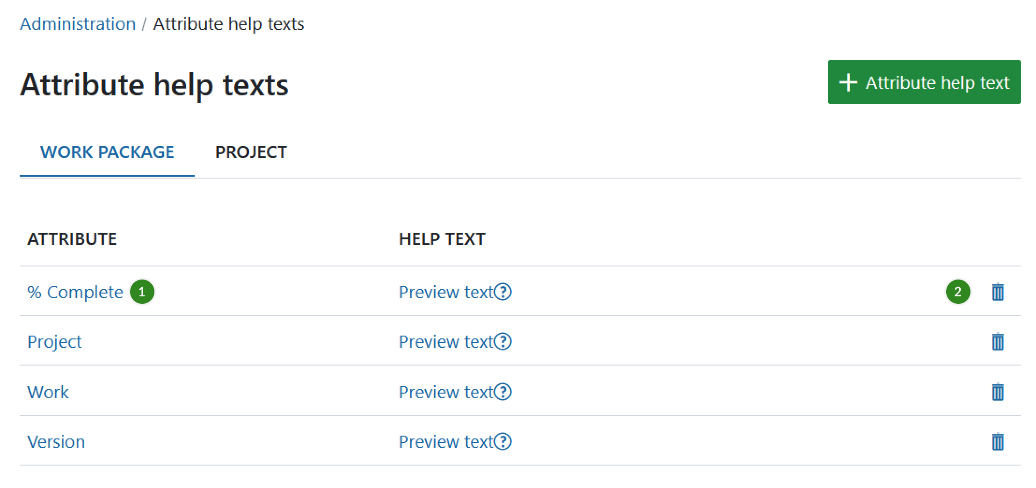Click the question mark icon beside % Complete preview
Viewport: 1036px width, 488px height.
point(503,293)
